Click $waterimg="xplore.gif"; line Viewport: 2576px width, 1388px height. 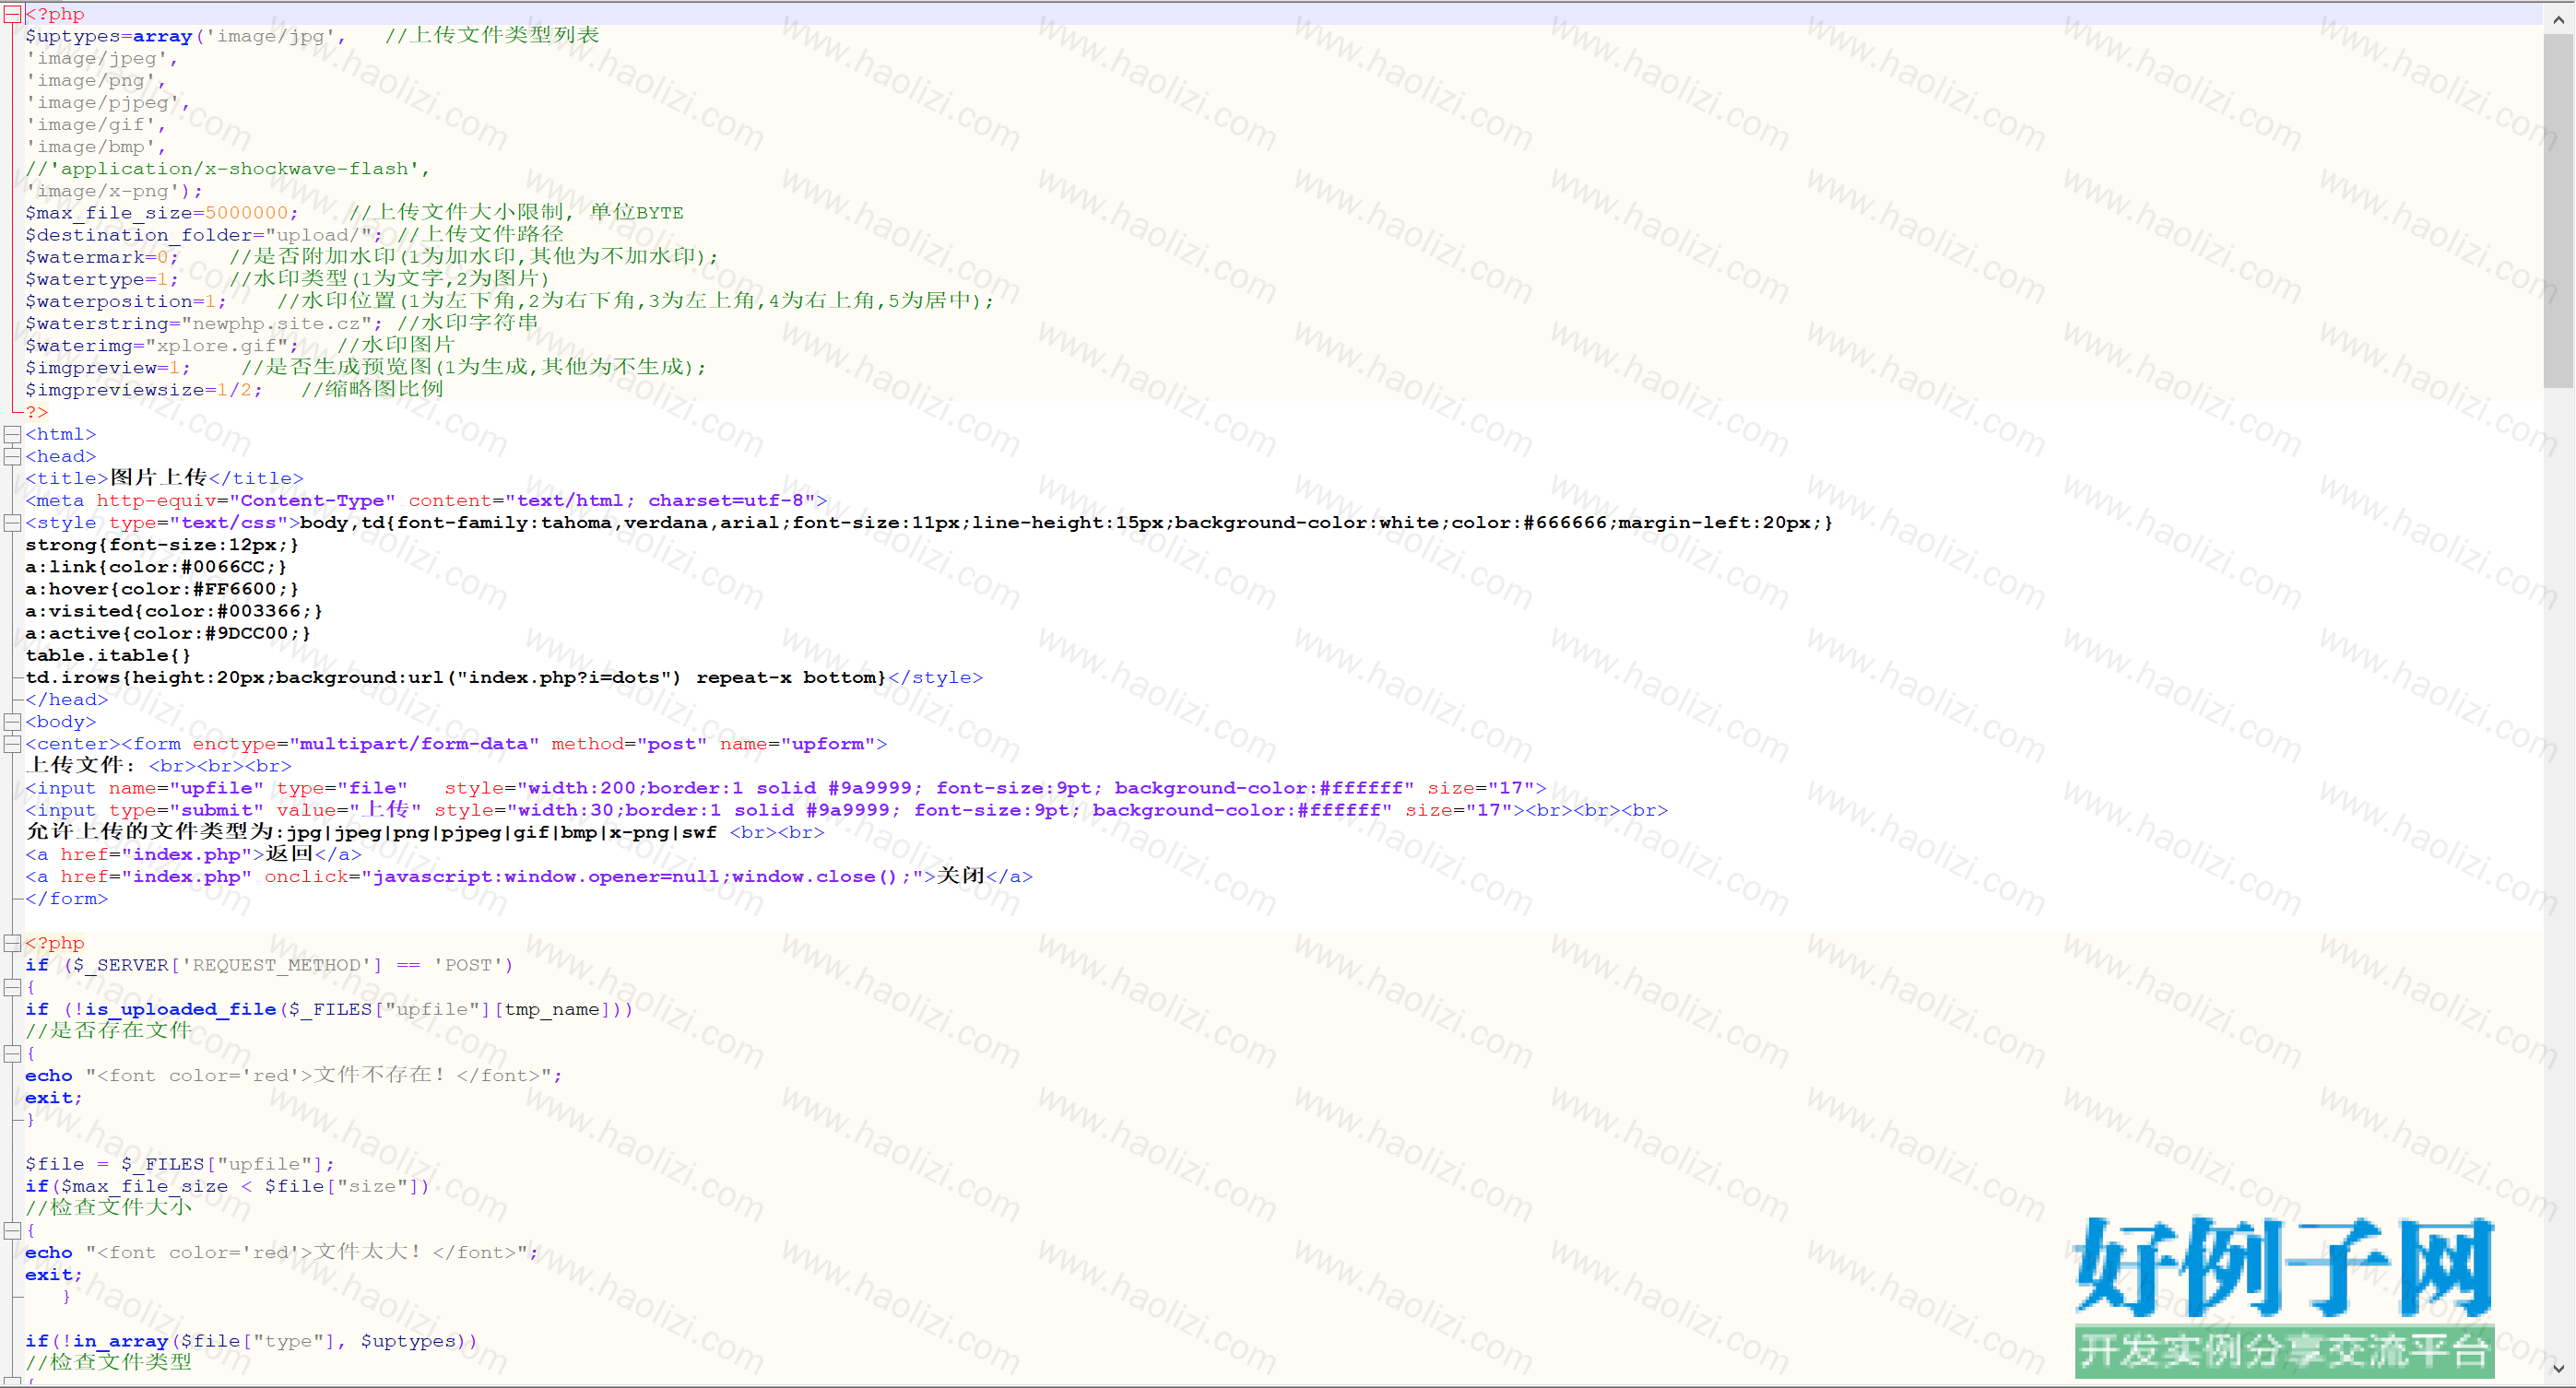pyautogui.click(x=240, y=345)
